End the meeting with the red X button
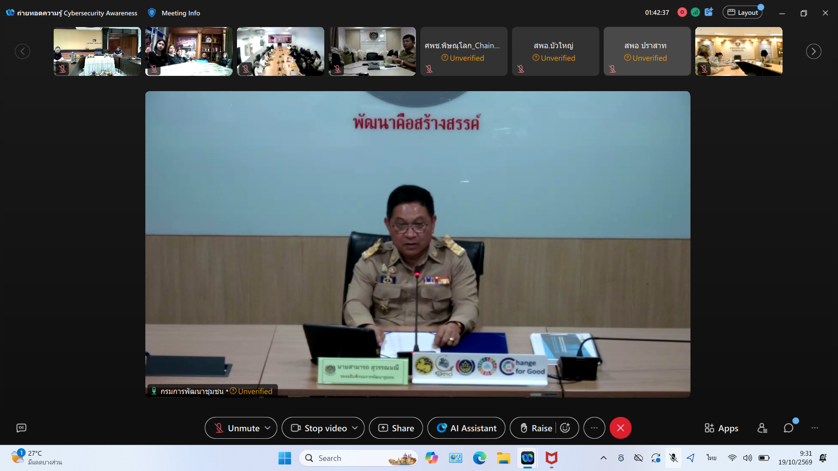 click(620, 428)
